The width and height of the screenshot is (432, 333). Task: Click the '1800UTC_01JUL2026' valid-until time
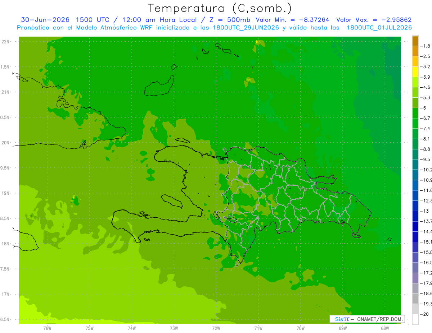[x=379, y=28]
